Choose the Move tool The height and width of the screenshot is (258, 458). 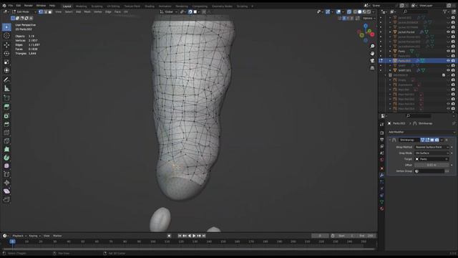click(x=6, y=44)
